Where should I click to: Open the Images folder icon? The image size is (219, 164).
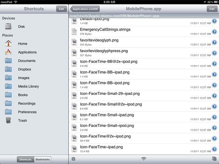[8, 77]
